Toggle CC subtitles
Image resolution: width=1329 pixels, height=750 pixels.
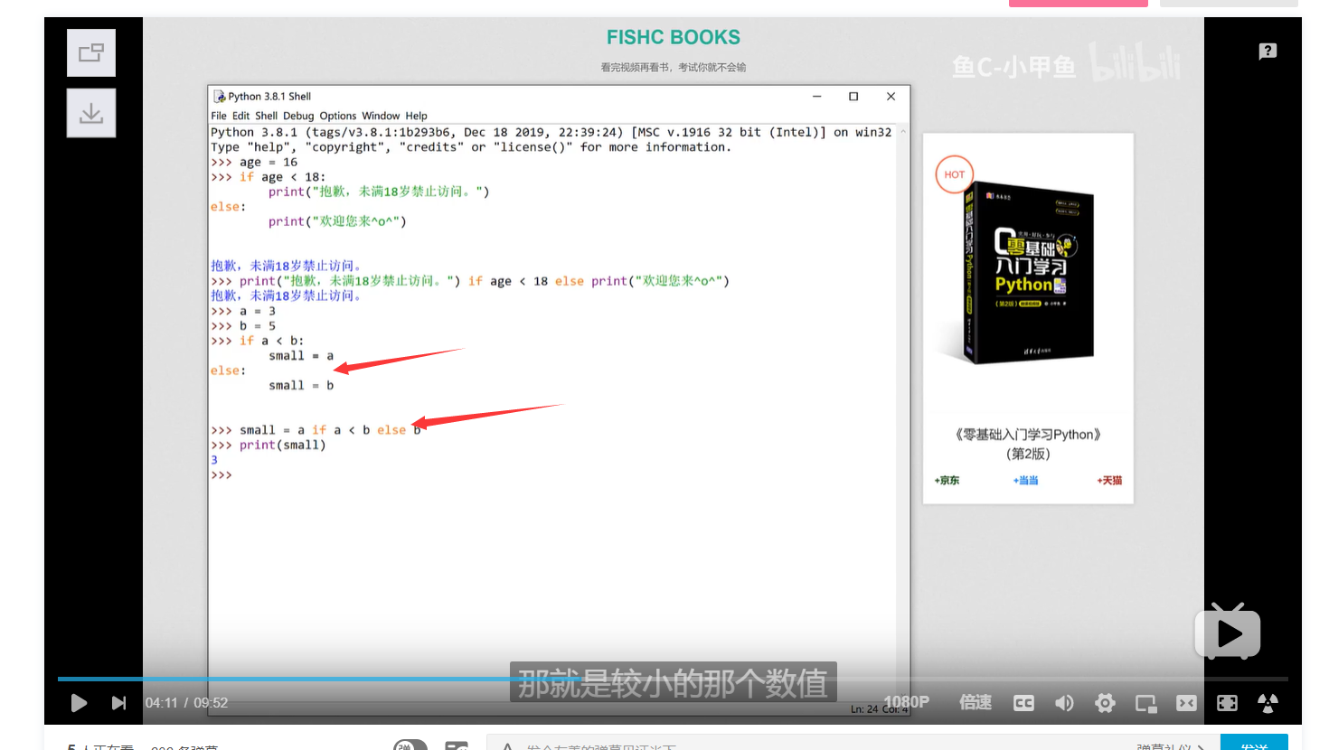pyautogui.click(x=1023, y=703)
